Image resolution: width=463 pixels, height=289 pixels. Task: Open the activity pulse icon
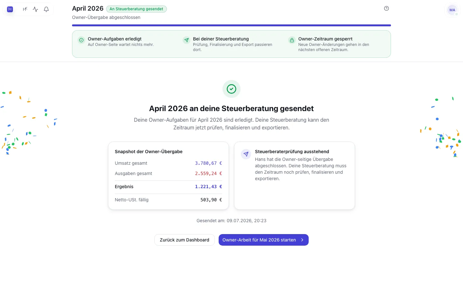pyautogui.click(x=35, y=9)
